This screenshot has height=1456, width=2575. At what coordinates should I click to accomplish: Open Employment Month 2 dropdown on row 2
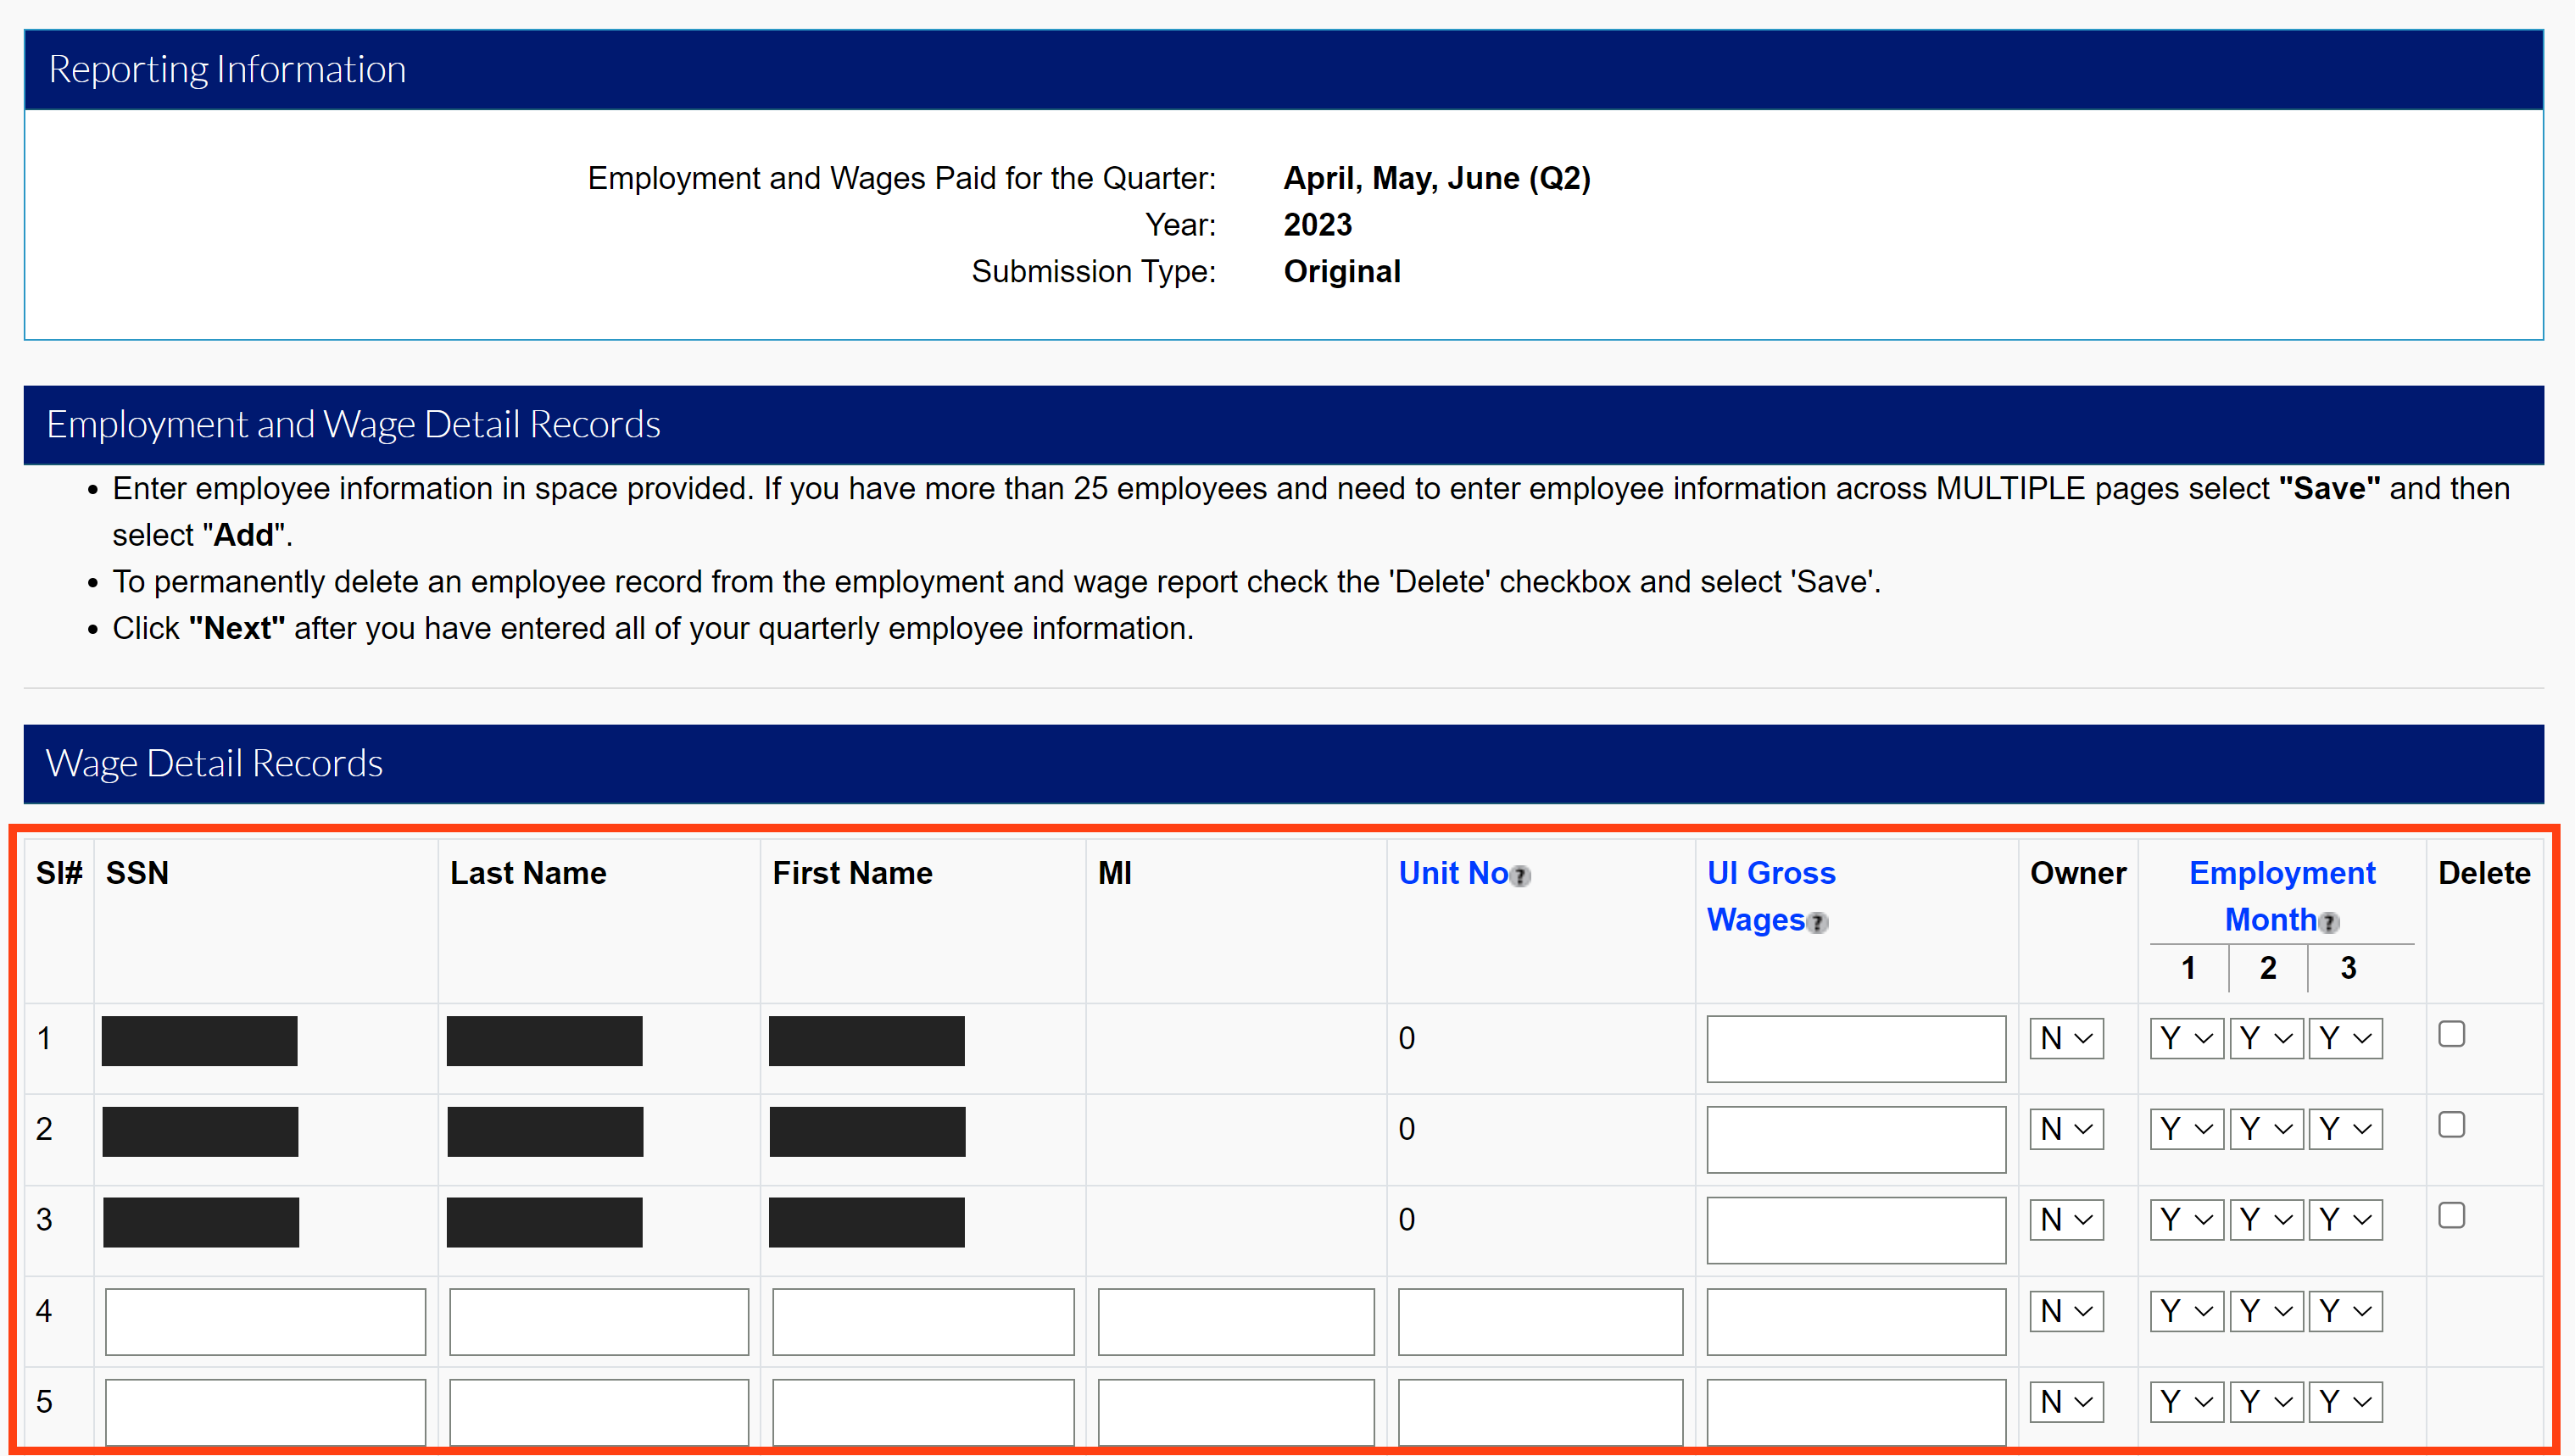[2266, 1128]
